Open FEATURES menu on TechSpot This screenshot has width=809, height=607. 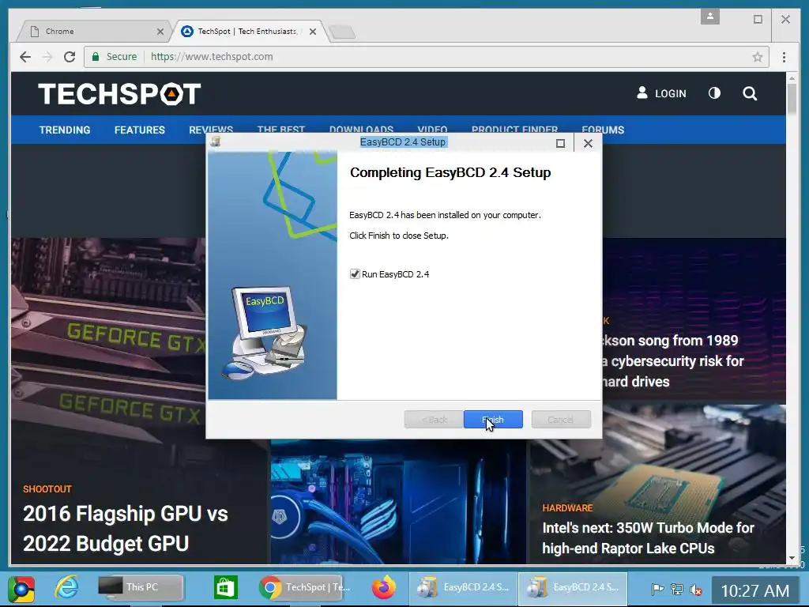point(139,130)
